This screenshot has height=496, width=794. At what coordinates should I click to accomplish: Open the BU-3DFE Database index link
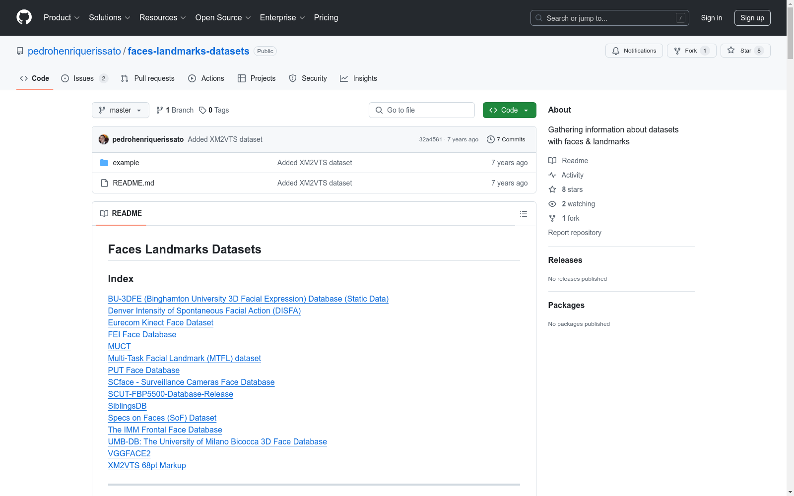pyautogui.click(x=248, y=299)
